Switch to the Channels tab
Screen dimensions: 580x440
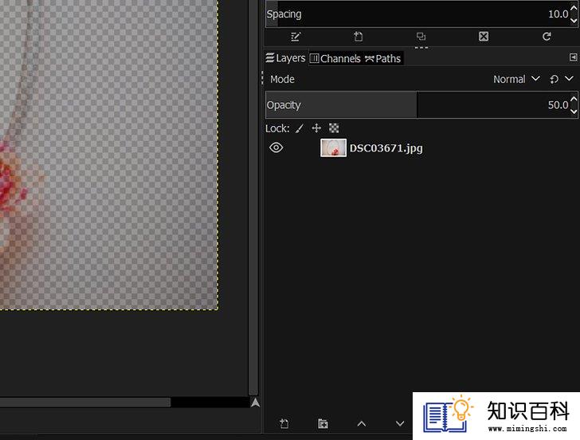tap(335, 59)
